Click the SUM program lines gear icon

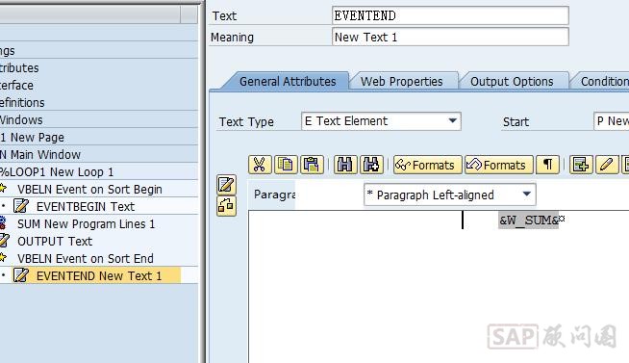[3, 223]
